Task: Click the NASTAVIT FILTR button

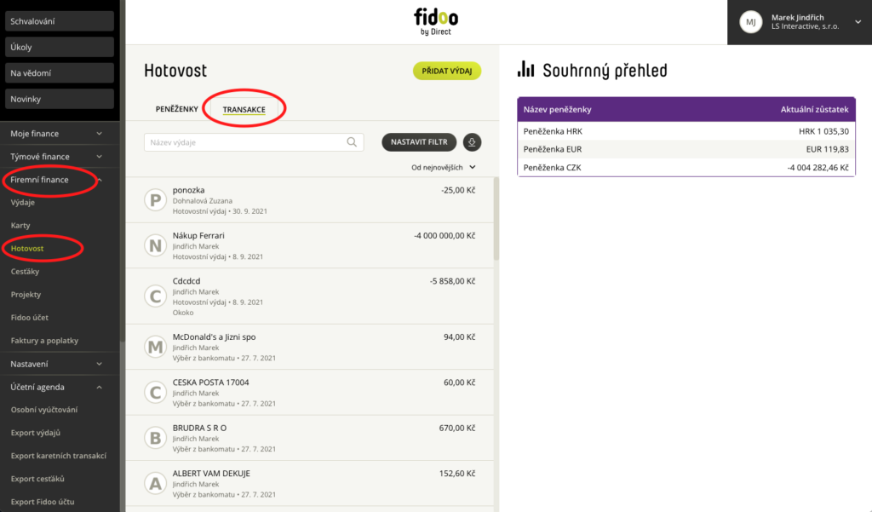Action: pyautogui.click(x=419, y=142)
